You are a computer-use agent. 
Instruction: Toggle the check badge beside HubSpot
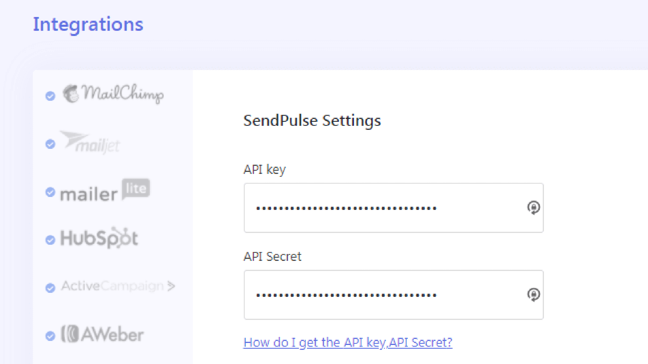[50, 240]
